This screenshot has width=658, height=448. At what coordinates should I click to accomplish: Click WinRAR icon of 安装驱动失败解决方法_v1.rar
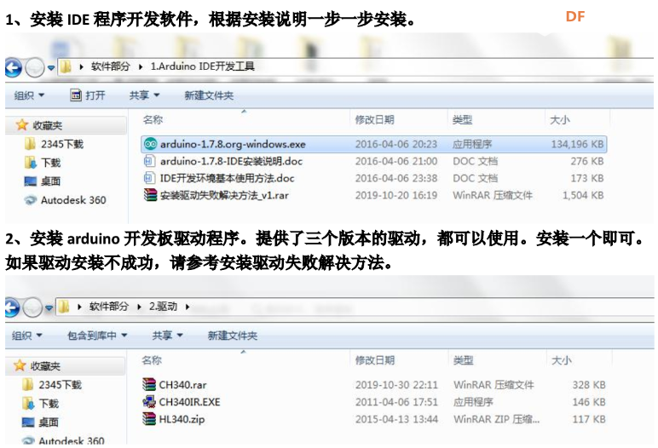pyautogui.click(x=150, y=195)
